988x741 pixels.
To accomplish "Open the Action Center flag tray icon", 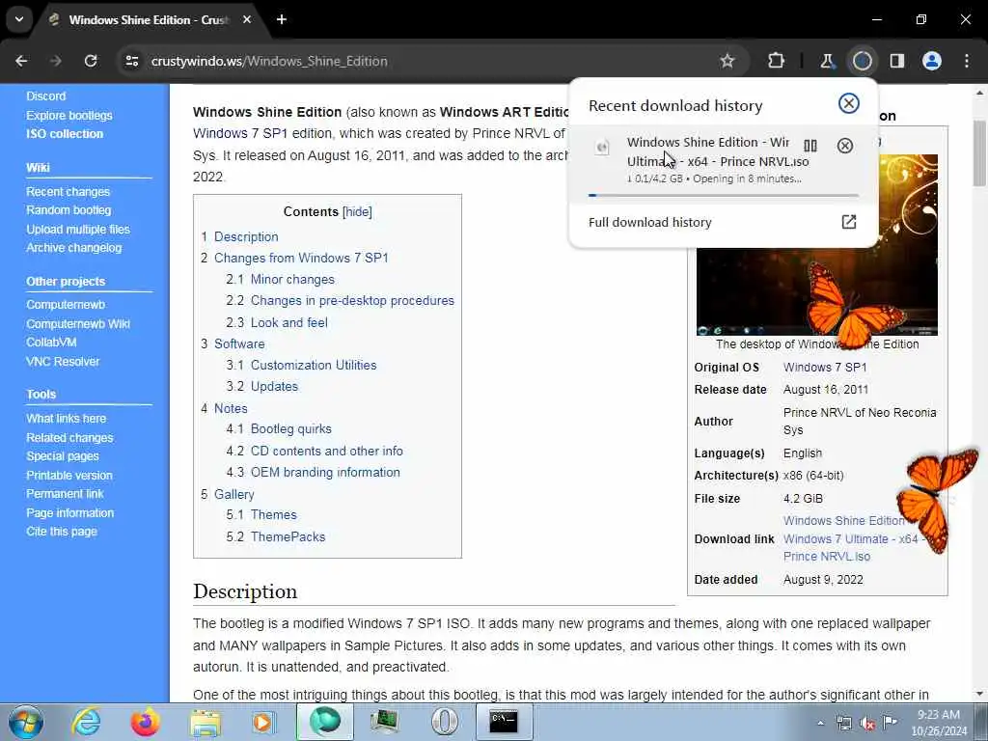I will [890, 722].
